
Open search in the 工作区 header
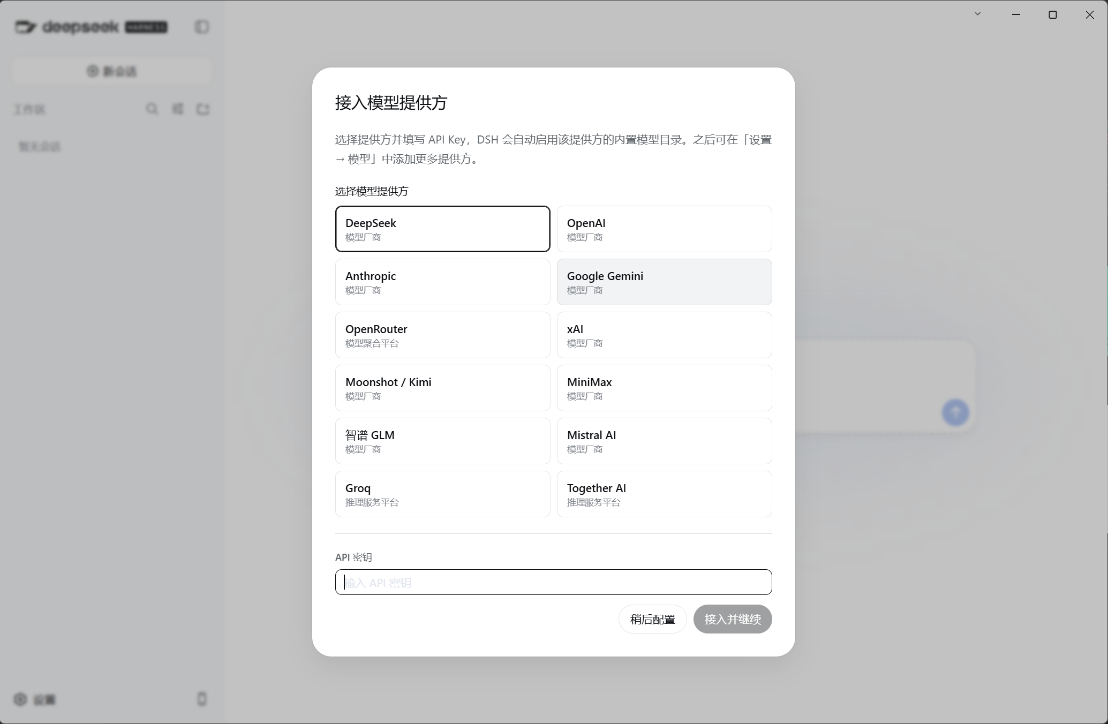[152, 109]
